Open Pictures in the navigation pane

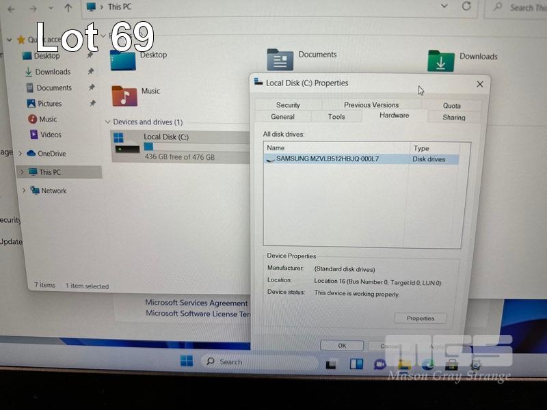tap(49, 104)
